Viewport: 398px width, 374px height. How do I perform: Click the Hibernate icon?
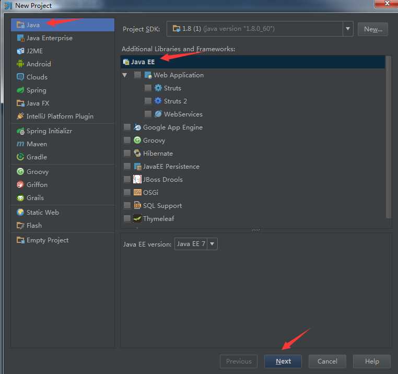pos(137,153)
